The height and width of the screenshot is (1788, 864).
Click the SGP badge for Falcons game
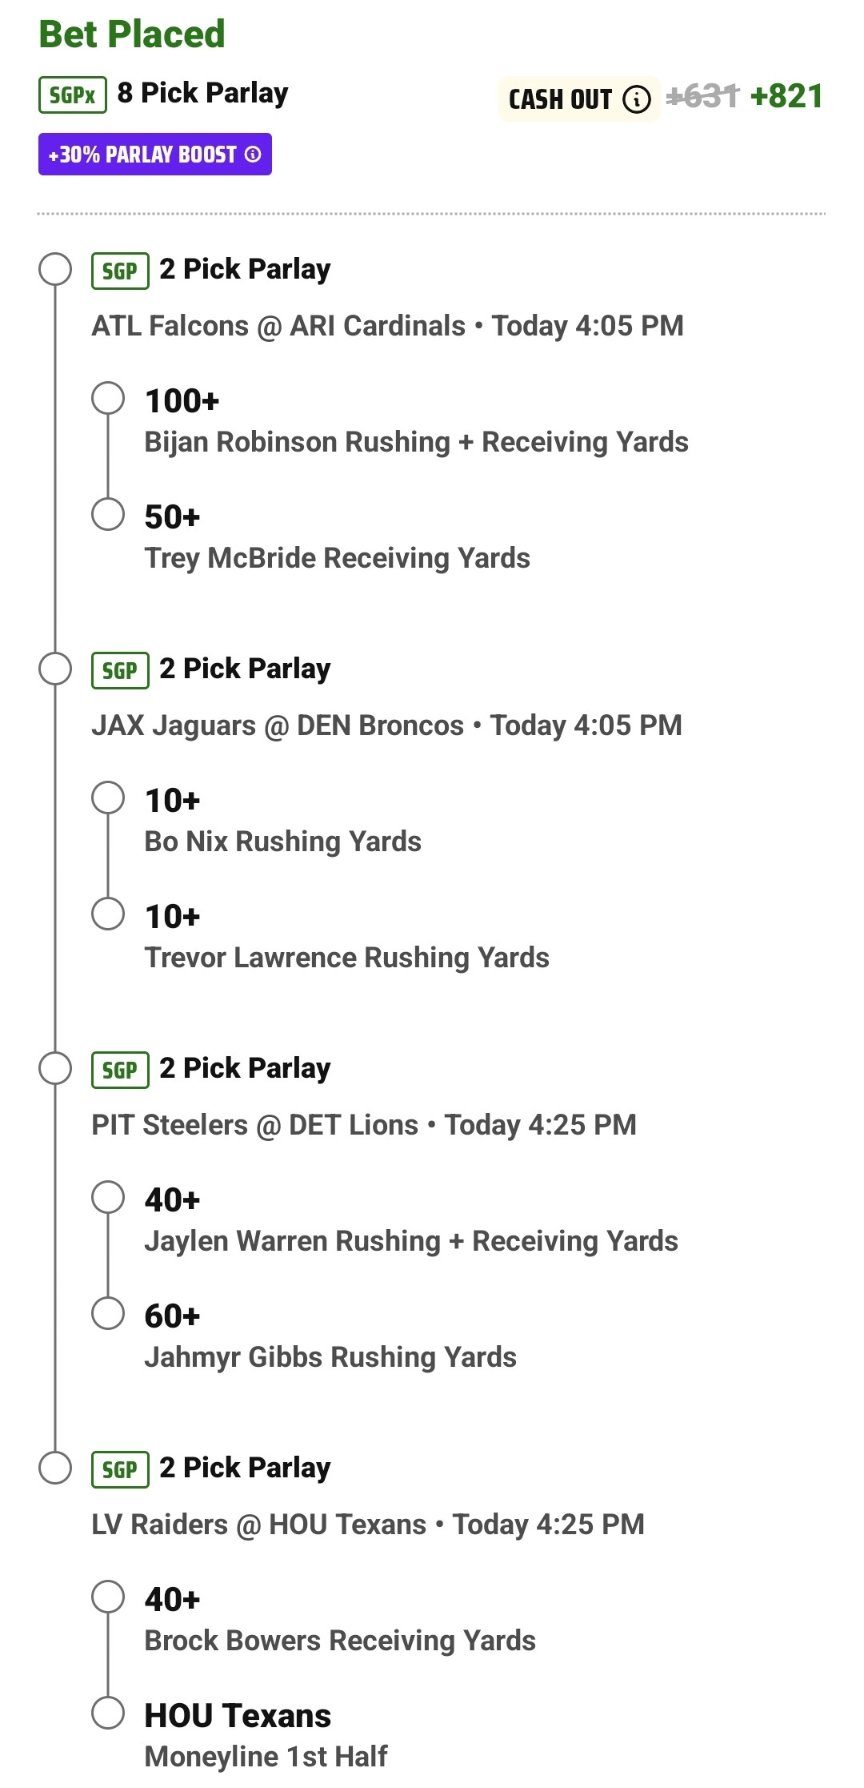tap(120, 271)
